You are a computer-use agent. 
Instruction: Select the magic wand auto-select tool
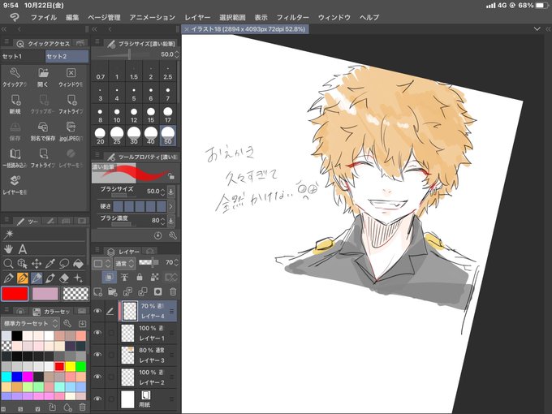(x=8, y=234)
